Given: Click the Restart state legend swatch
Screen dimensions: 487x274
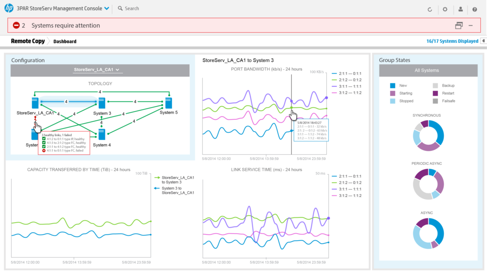Looking at the screenshot, I should point(436,93).
